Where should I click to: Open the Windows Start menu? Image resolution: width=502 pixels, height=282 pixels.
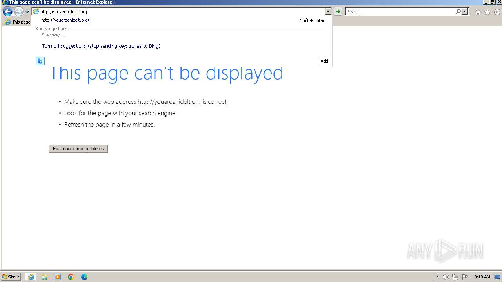tap(11, 277)
